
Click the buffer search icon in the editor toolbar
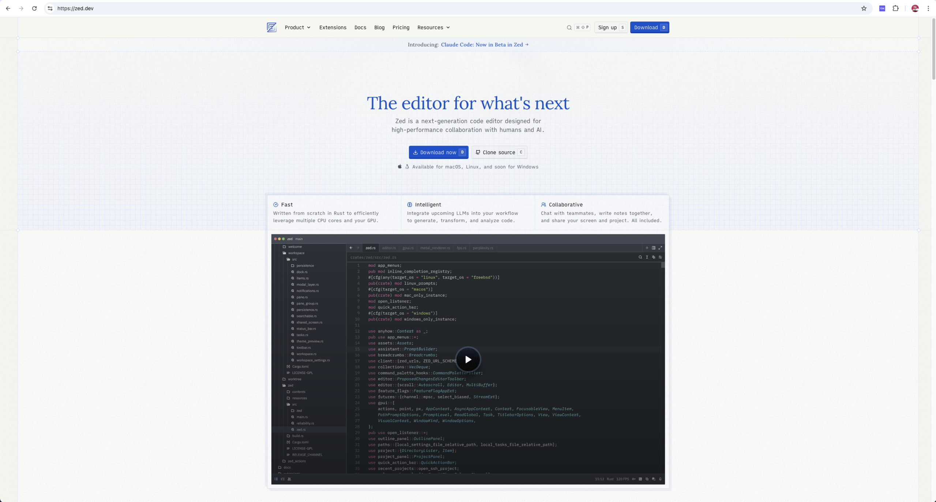pyautogui.click(x=640, y=257)
